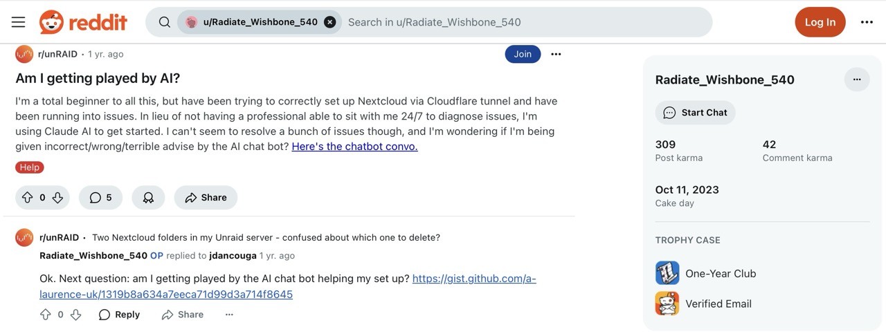Share the 'Am I getting played' post
Viewport: 886px width, 334px height.
tap(206, 198)
